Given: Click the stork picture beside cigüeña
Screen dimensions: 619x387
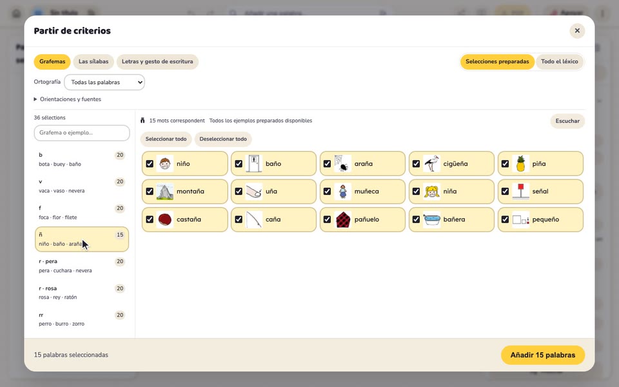Looking at the screenshot, I should [431, 163].
